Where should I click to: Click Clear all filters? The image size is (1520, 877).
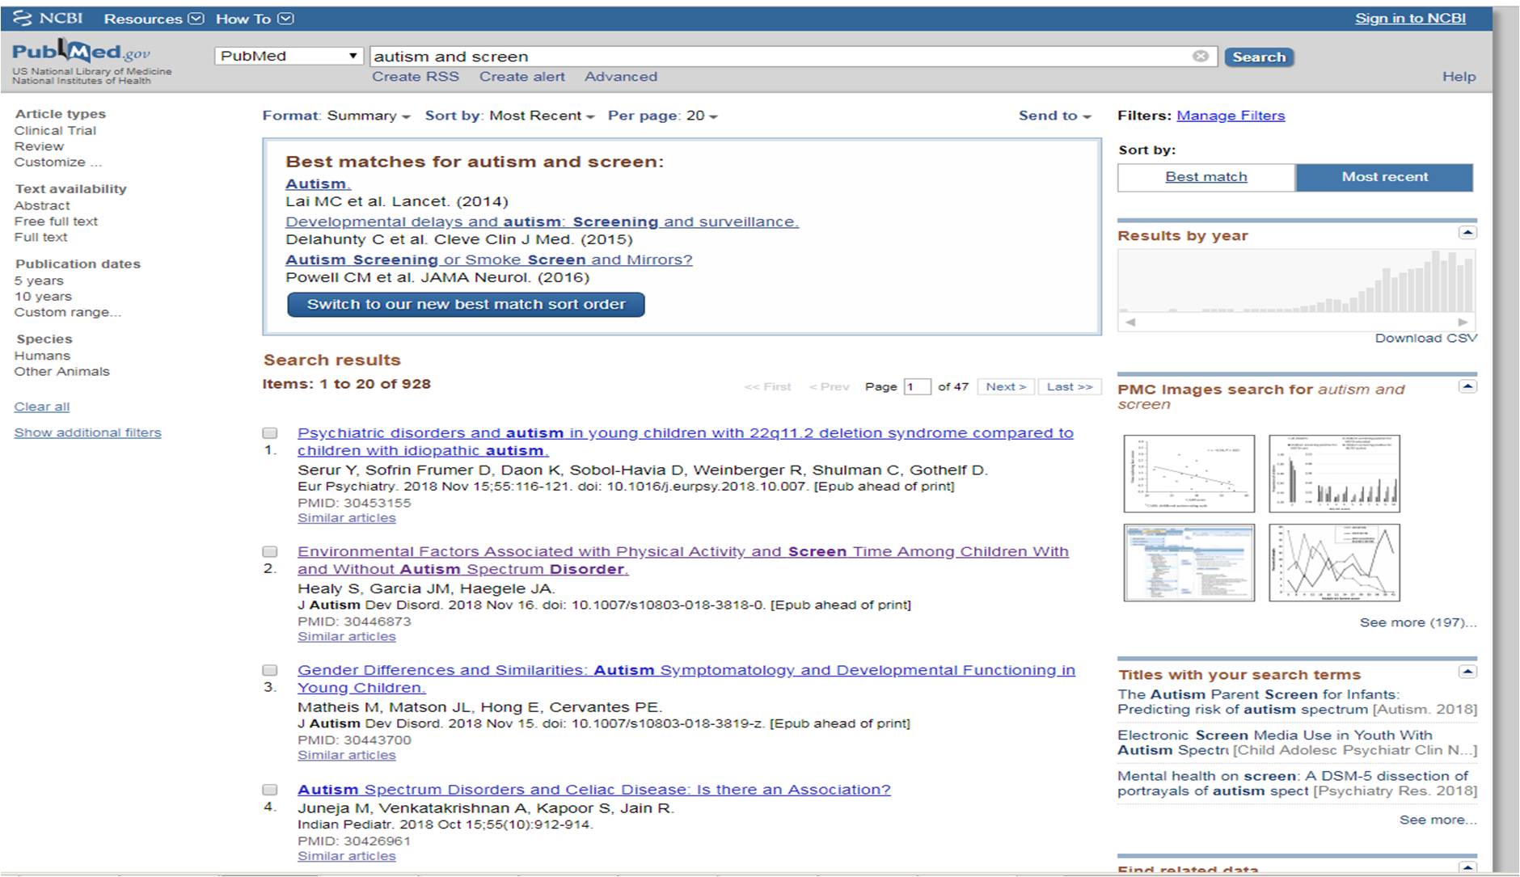(42, 407)
